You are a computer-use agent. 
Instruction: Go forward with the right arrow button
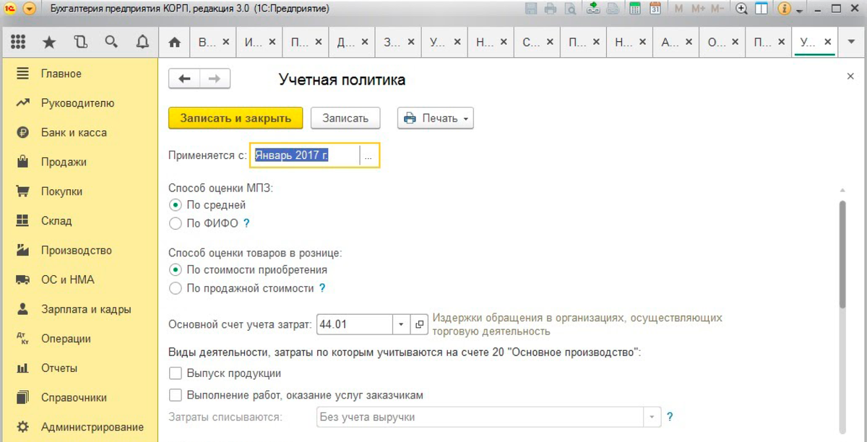tap(215, 79)
